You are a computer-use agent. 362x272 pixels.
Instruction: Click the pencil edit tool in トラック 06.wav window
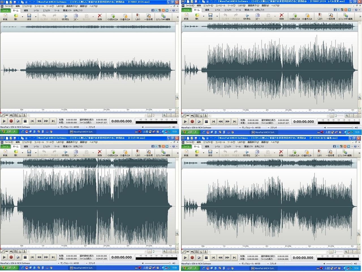click(x=3, y=251)
